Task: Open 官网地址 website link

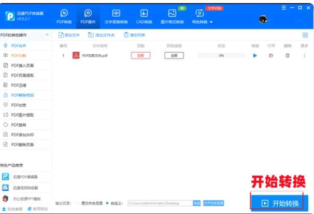Action: coord(38,209)
